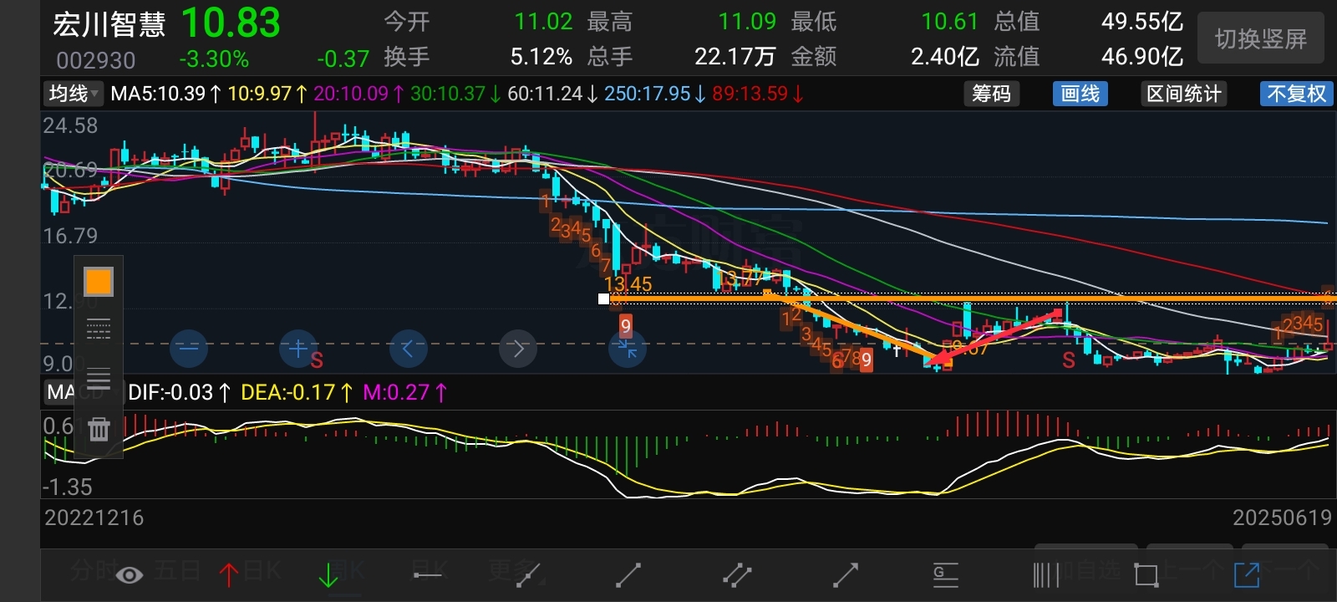Click the red S sell marker near 9.67 low
The width and height of the screenshot is (1337, 602).
pyautogui.click(x=1069, y=360)
